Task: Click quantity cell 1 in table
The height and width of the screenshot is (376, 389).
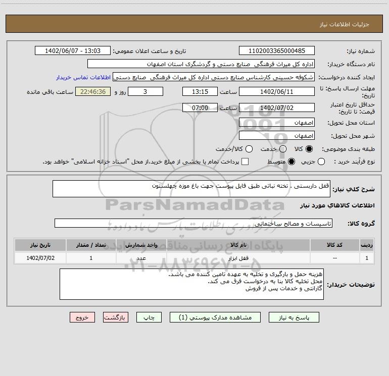Action: click(91, 258)
